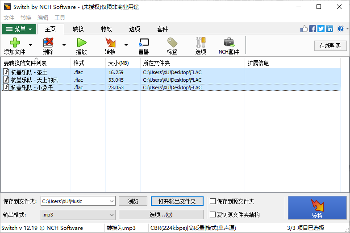The width and height of the screenshot is (350, 233).
Task: Sort by the 格式 column header
Action: (x=88, y=63)
